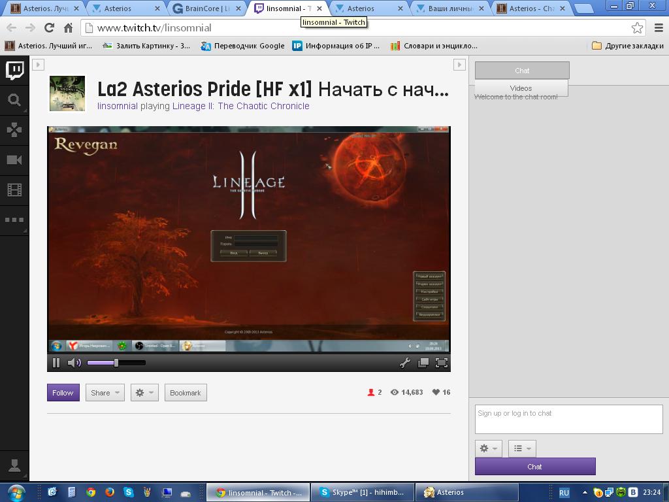
Task: Click the address bar URL
Action: (154, 28)
